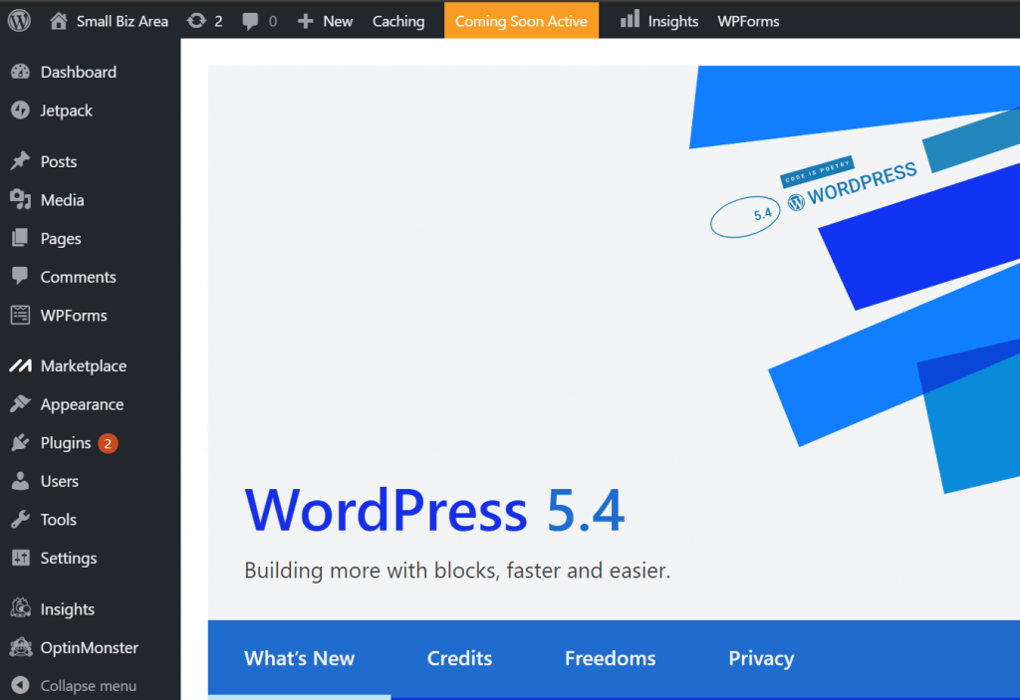Image resolution: width=1020 pixels, height=700 pixels.
Task: Click the Tools wrench icon
Action: 20,519
